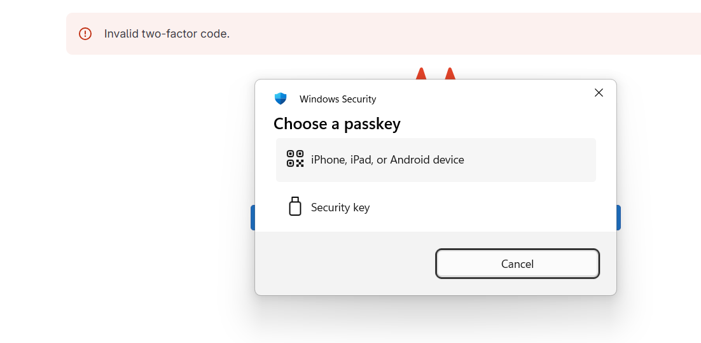Viewport: 701px width, 343px height.
Task: Click the Windows Security shield icon
Action: tap(281, 99)
